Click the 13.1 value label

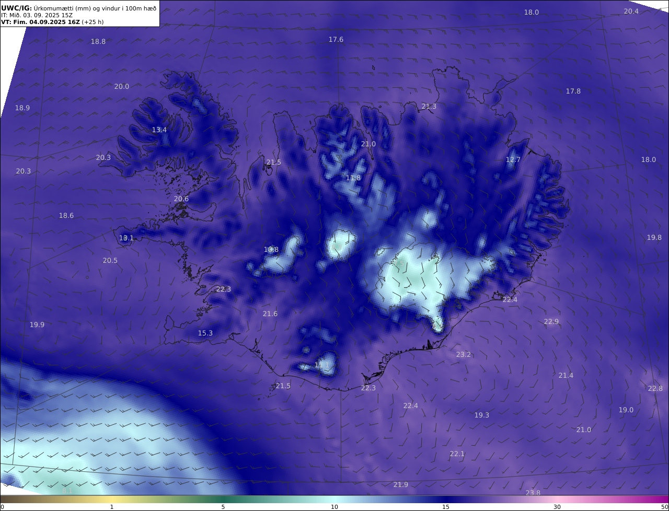click(126, 238)
